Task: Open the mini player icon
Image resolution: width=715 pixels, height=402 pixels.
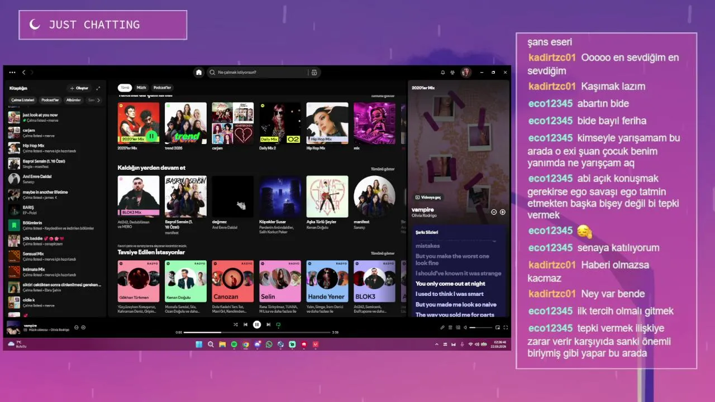Action: pos(498,327)
